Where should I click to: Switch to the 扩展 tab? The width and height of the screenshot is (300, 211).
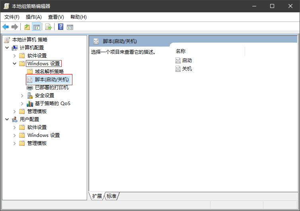97,196
